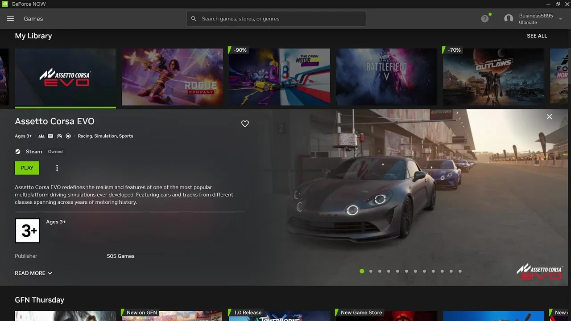Expand READ MORE game details
Viewport: 571px width, 321px height.
click(33, 273)
